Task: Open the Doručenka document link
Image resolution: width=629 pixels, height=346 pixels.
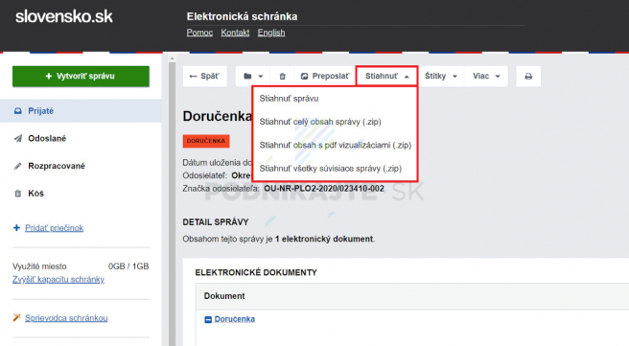Action: pos(234,319)
